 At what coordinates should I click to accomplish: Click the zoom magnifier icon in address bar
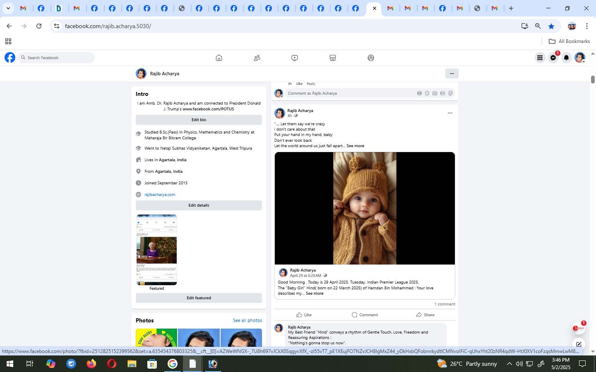coord(538,26)
